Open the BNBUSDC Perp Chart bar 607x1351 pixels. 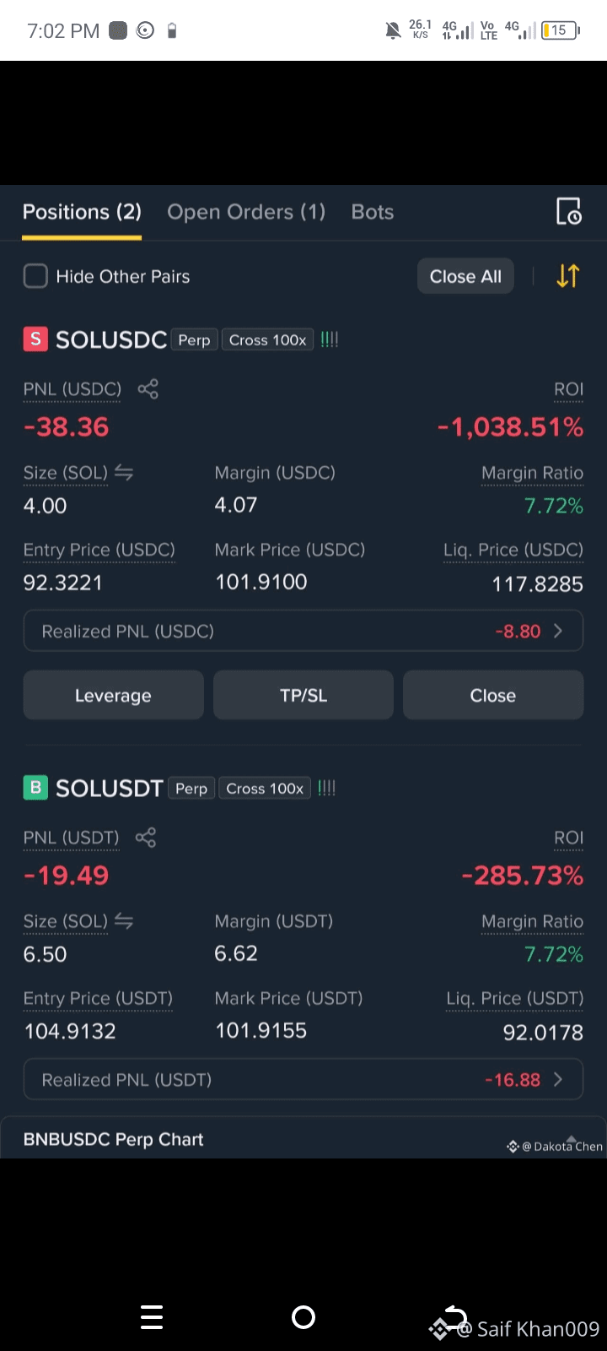(x=303, y=1139)
